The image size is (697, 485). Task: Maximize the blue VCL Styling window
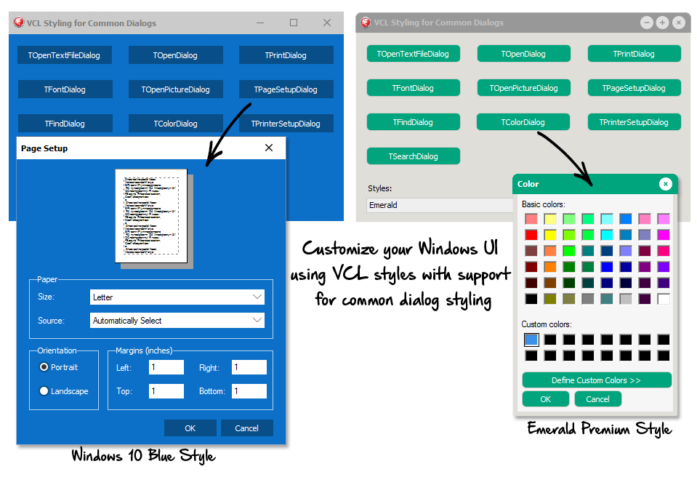(x=294, y=23)
